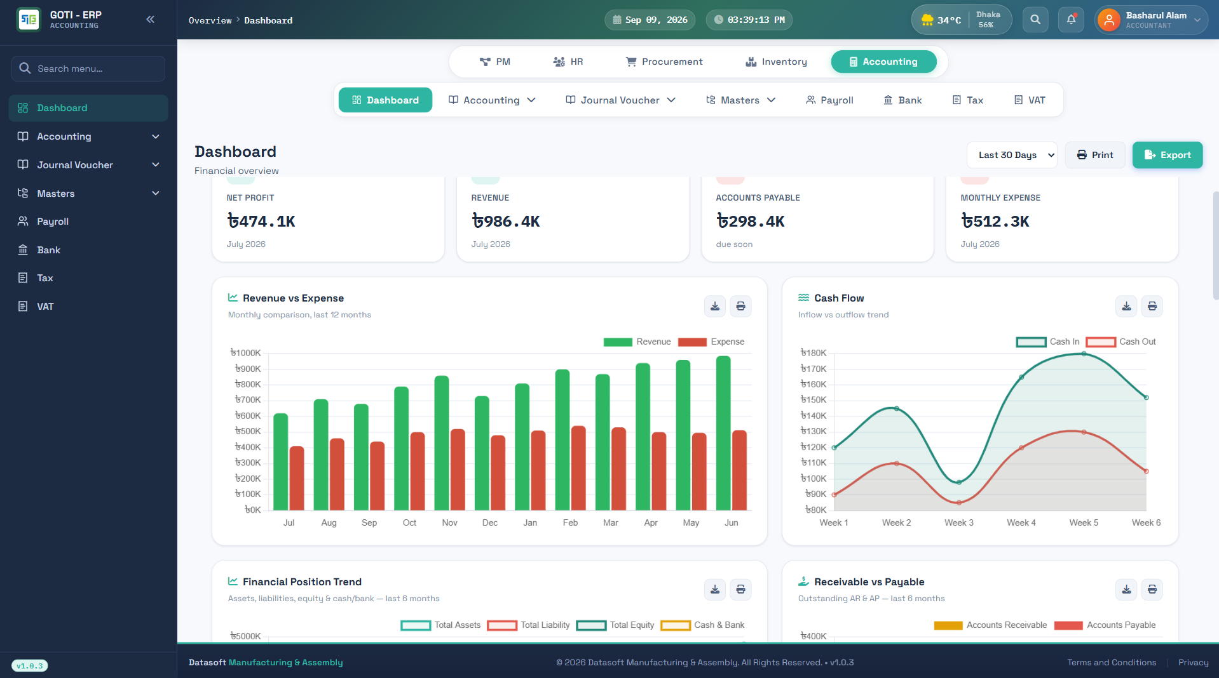The image size is (1219, 678).
Task: Print the Cash Flow chart
Action: click(x=1152, y=306)
